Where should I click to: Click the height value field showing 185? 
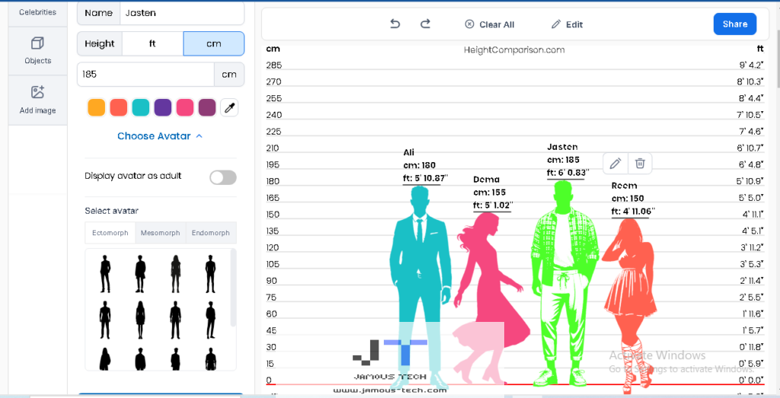(145, 75)
